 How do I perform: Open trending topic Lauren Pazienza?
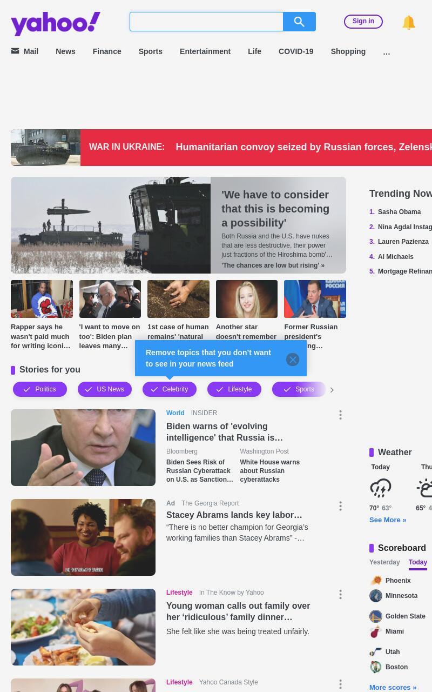coord(403,242)
